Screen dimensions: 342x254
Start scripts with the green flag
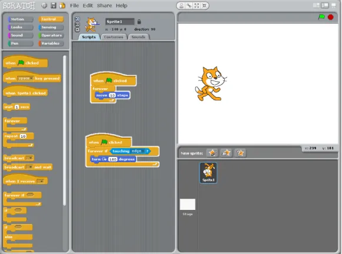tap(321, 17)
